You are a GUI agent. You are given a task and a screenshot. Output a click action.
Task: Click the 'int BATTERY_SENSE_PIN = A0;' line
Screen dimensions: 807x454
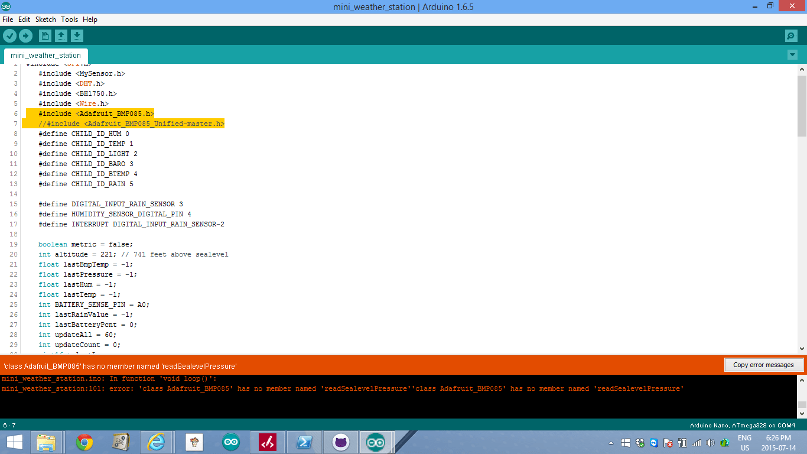pos(94,304)
